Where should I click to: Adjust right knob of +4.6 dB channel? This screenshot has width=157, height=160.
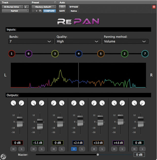[x=122, y=103]
